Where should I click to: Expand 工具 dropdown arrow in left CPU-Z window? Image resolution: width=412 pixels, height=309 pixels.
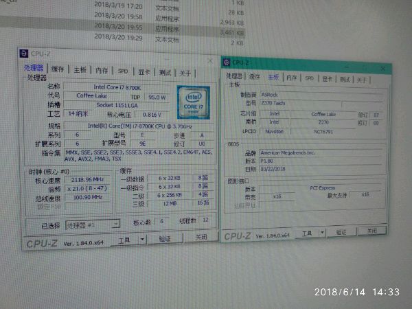coord(142,239)
